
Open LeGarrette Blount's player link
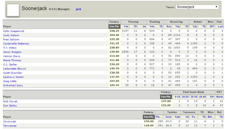coord(15,69)
